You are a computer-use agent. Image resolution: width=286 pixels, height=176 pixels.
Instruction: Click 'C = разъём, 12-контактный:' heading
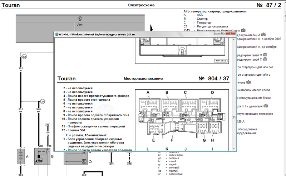pyautogui.click(x=87, y=135)
